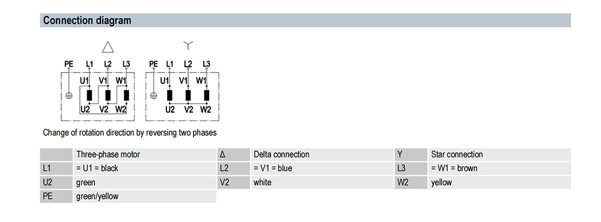The image size is (601, 222).
Task: Click the Connection diagram heading
Action: 87,20
